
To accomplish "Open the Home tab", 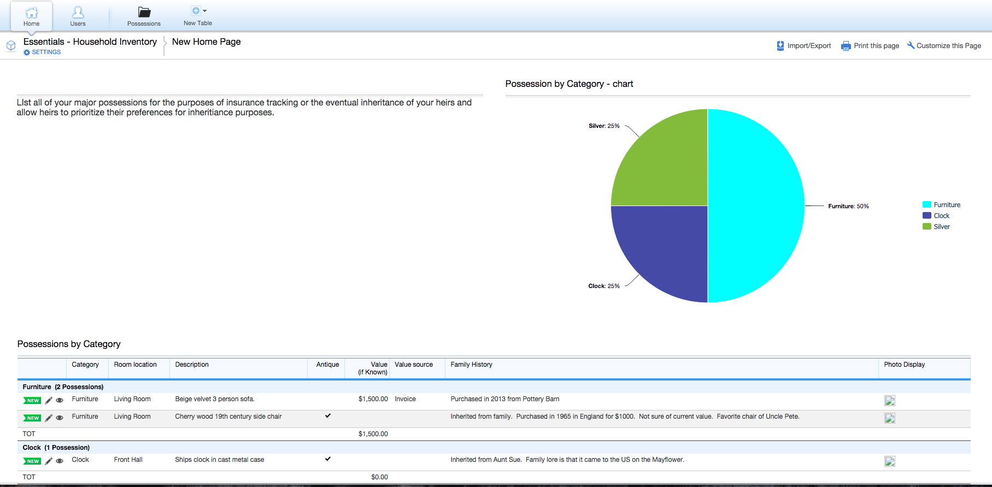I will (x=32, y=16).
